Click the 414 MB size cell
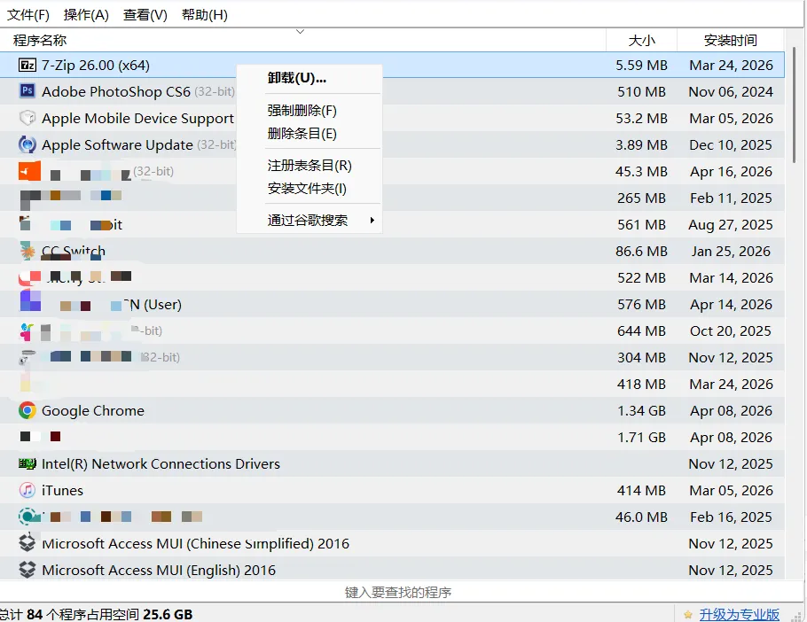 641,490
